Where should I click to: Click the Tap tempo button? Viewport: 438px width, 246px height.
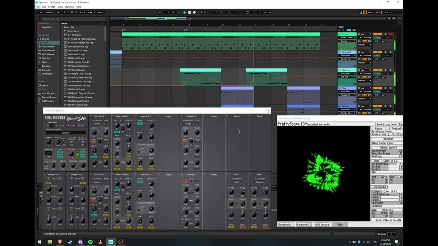58,12
